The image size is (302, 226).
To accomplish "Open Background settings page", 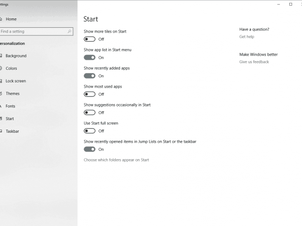I will 16,56.
